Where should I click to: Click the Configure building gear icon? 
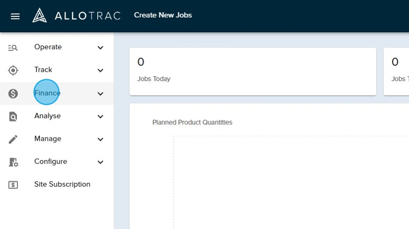tap(13, 162)
